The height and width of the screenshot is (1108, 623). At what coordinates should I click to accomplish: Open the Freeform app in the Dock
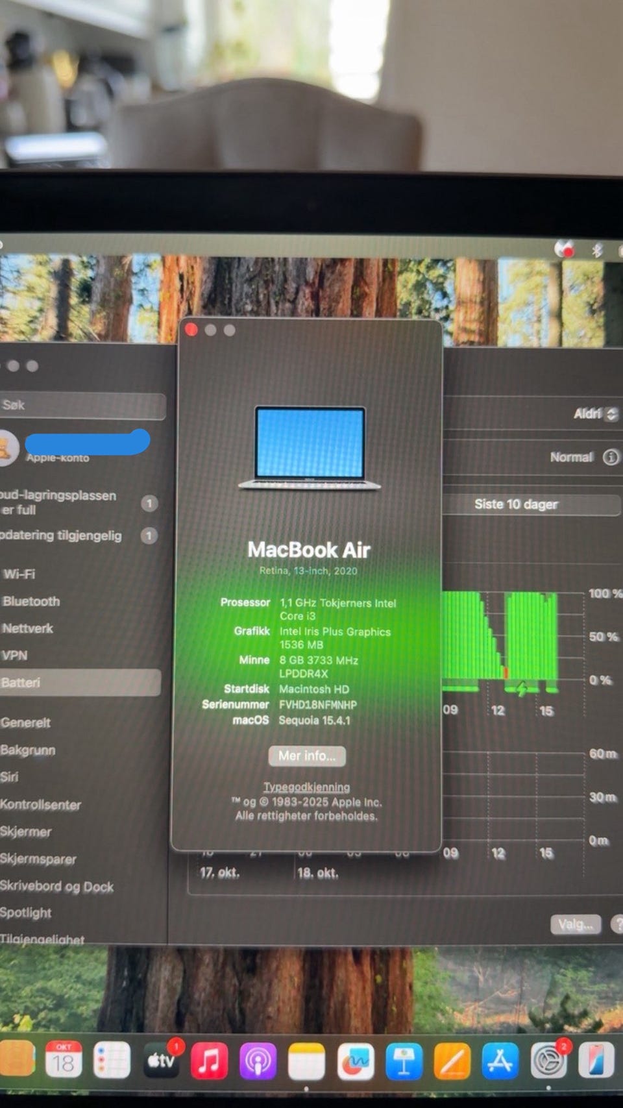click(x=355, y=1062)
